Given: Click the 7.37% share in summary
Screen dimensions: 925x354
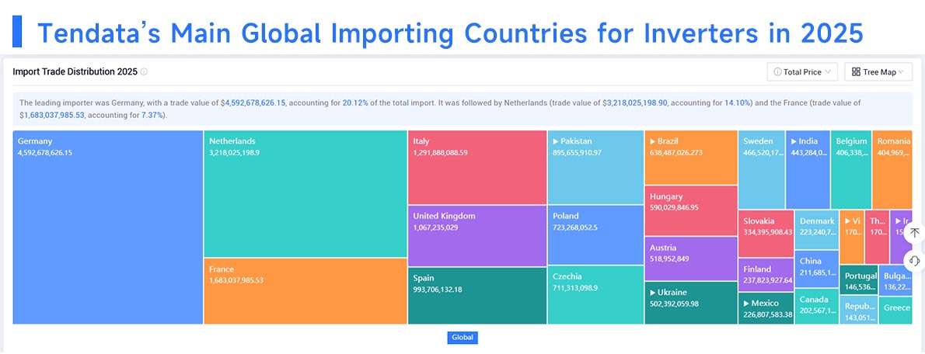Looking at the screenshot, I should point(152,116).
